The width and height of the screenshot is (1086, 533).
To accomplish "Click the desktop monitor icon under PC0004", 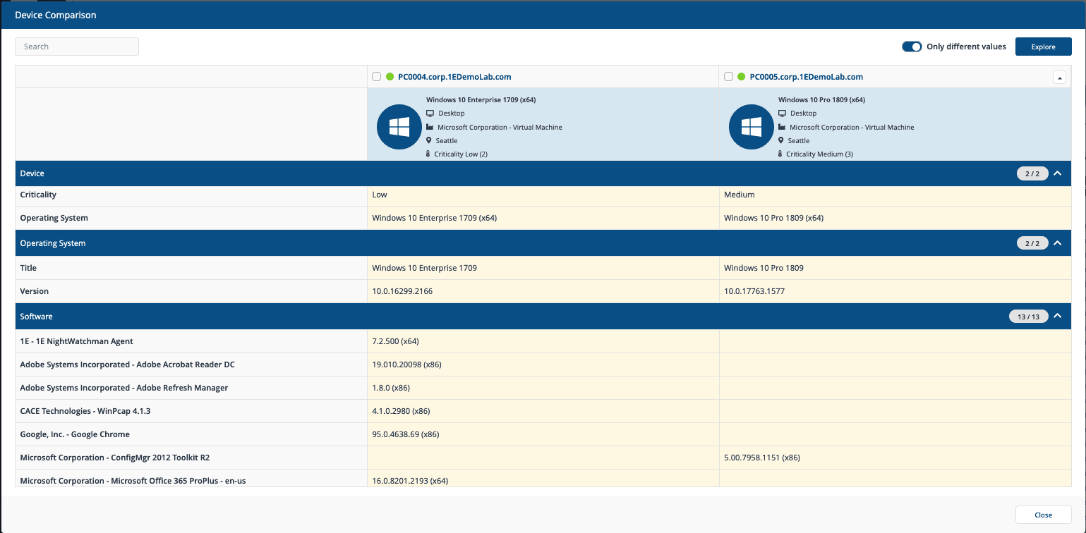I will pos(430,113).
